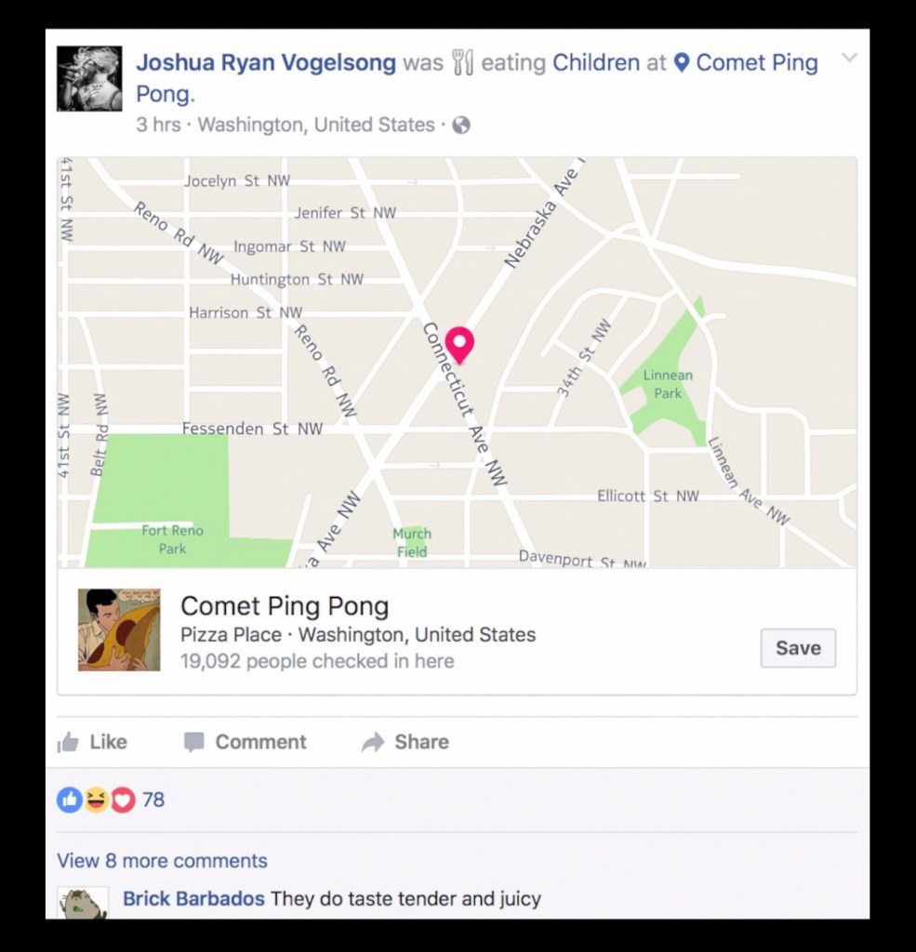Open the 78 reactions count
This screenshot has width=916, height=952.
coord(153,800)
